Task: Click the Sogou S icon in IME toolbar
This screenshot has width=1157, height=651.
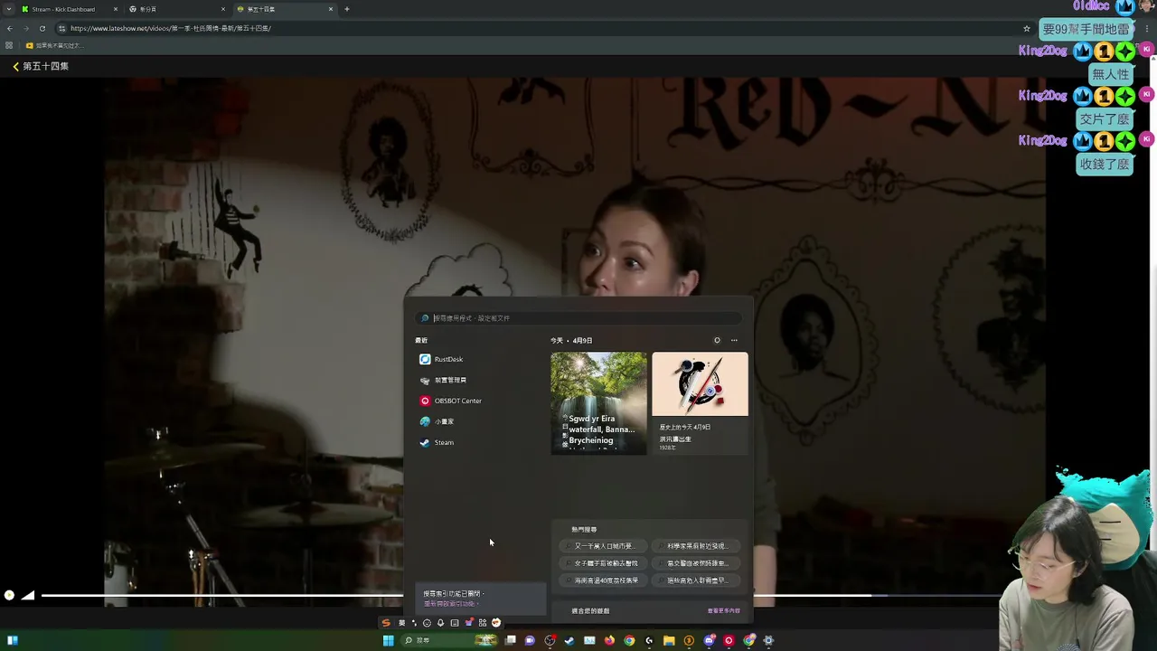Action: click(386, 622)
